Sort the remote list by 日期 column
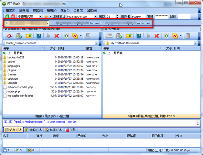This screenshot has height=155, width=203. point(71,48)
